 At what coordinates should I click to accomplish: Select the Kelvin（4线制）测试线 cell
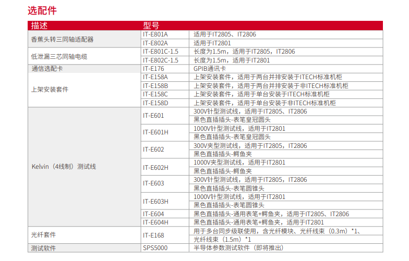85,167
